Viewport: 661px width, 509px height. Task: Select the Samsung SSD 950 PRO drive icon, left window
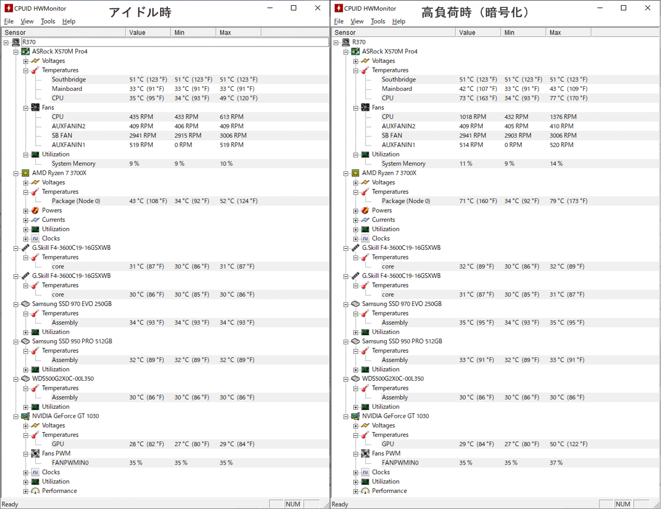click(x=25, y=341)
